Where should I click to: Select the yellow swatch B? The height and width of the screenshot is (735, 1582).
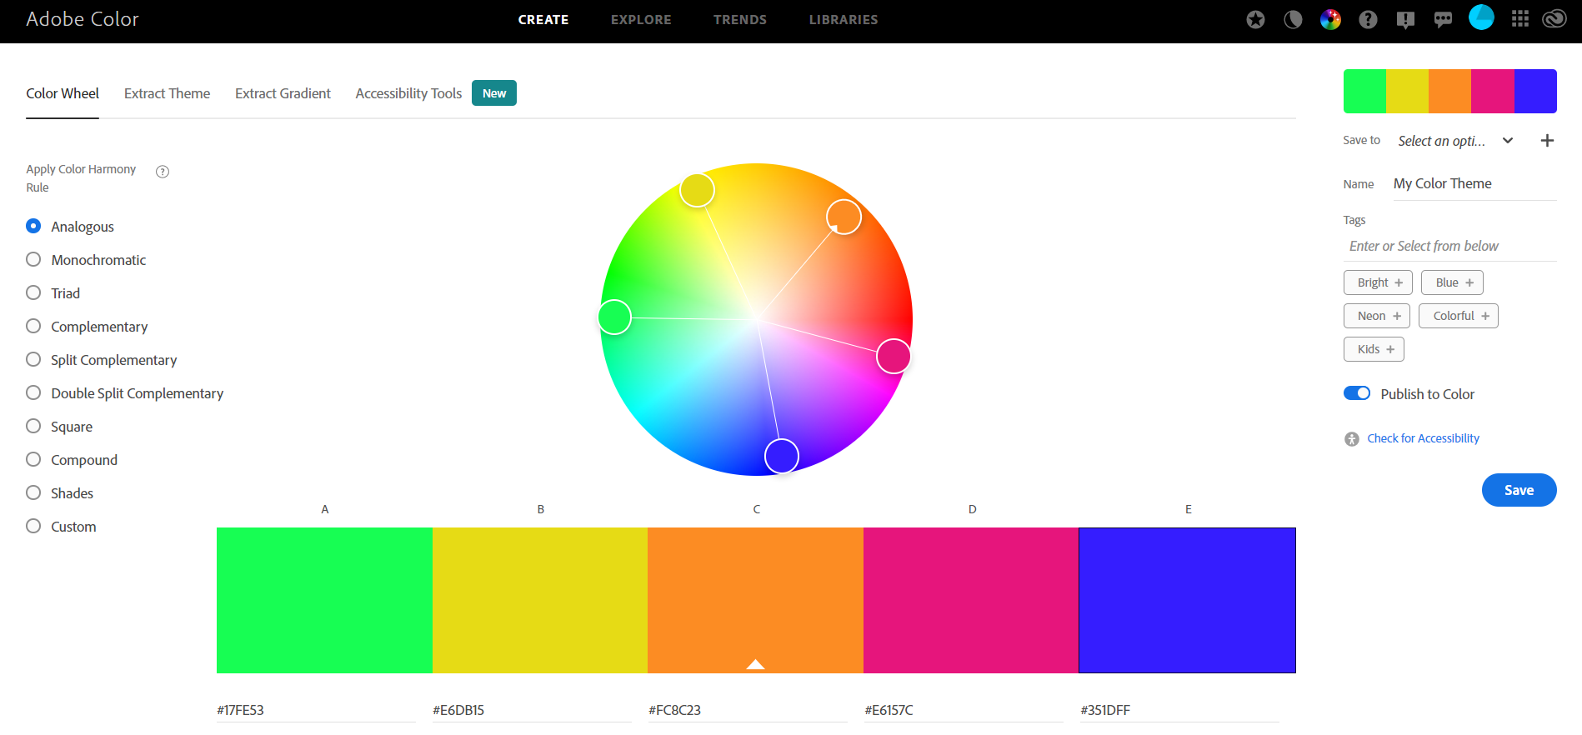540,600
